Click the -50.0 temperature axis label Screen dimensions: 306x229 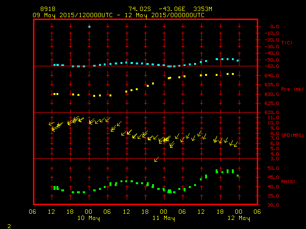272,60
